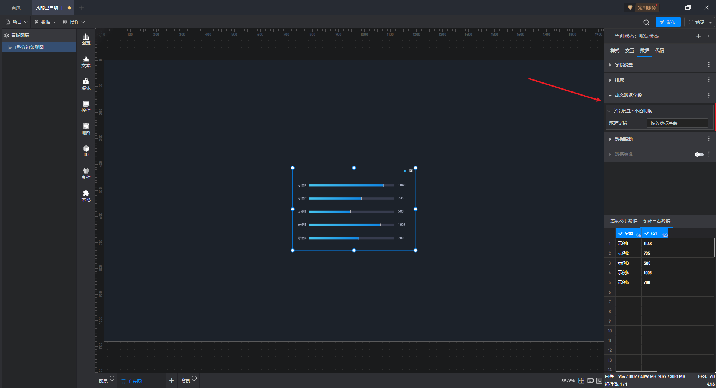Click the 预览 preview button
716x388 pixels.
(x=697, y=22)
